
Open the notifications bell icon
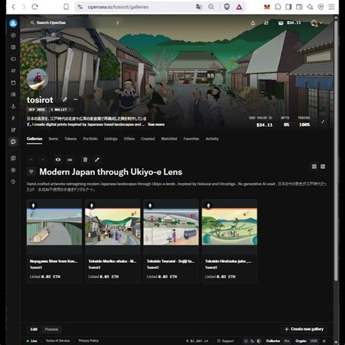pyautogui.click(x=253, y=23)
